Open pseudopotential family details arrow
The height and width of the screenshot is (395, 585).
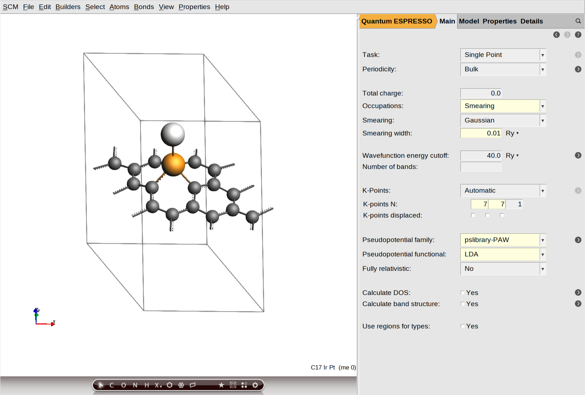coord(578,239)
